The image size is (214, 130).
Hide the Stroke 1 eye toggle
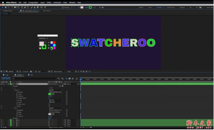pyautogui.click(x=1, y=90)
